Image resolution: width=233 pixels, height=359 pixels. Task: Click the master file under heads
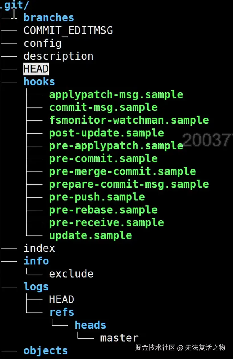pyautogui.click(x=119, y=338)
